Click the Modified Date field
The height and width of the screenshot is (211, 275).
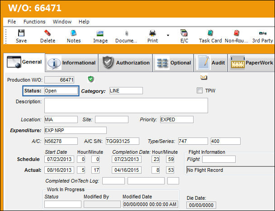[151, 204]
